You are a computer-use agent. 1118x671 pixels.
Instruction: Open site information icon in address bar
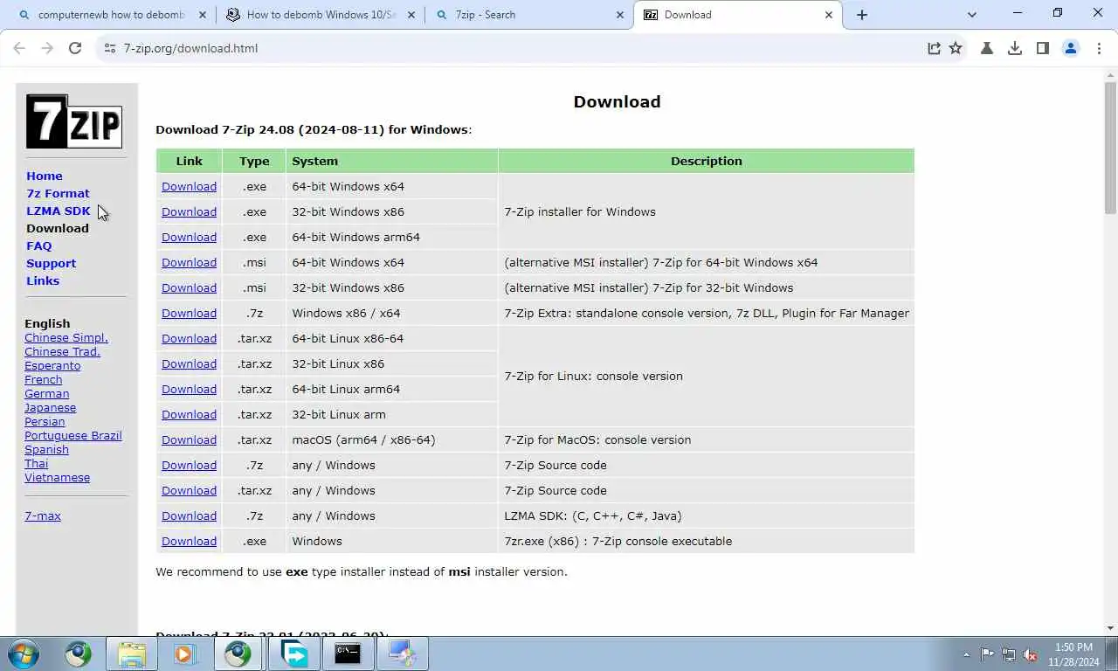click(x=109, y=48)
